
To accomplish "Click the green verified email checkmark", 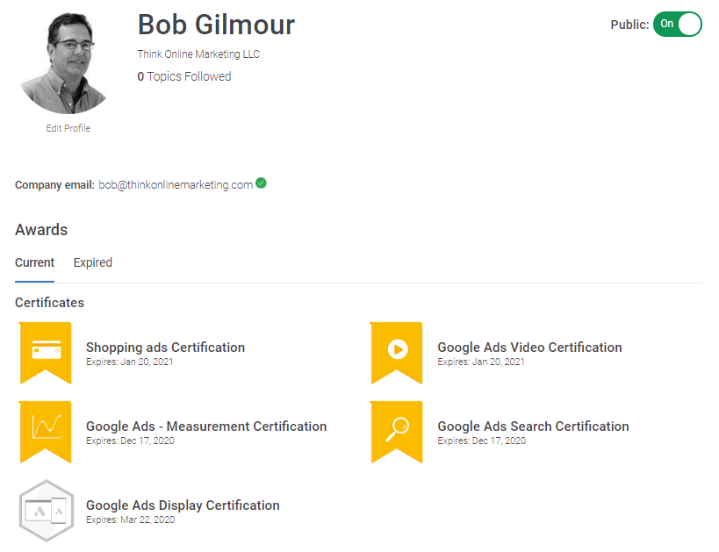I will pyautogui.click(x=262, y=183).
